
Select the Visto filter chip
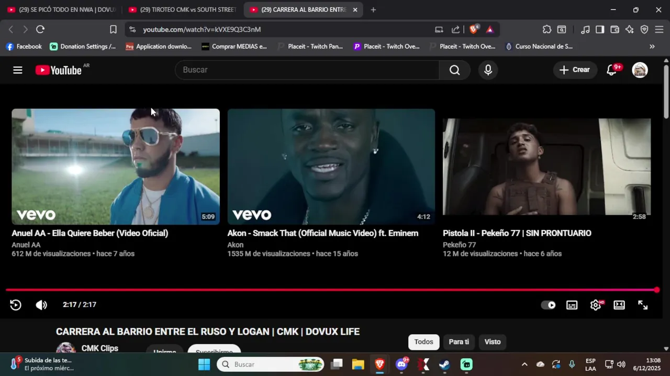[x=493, y=342]
